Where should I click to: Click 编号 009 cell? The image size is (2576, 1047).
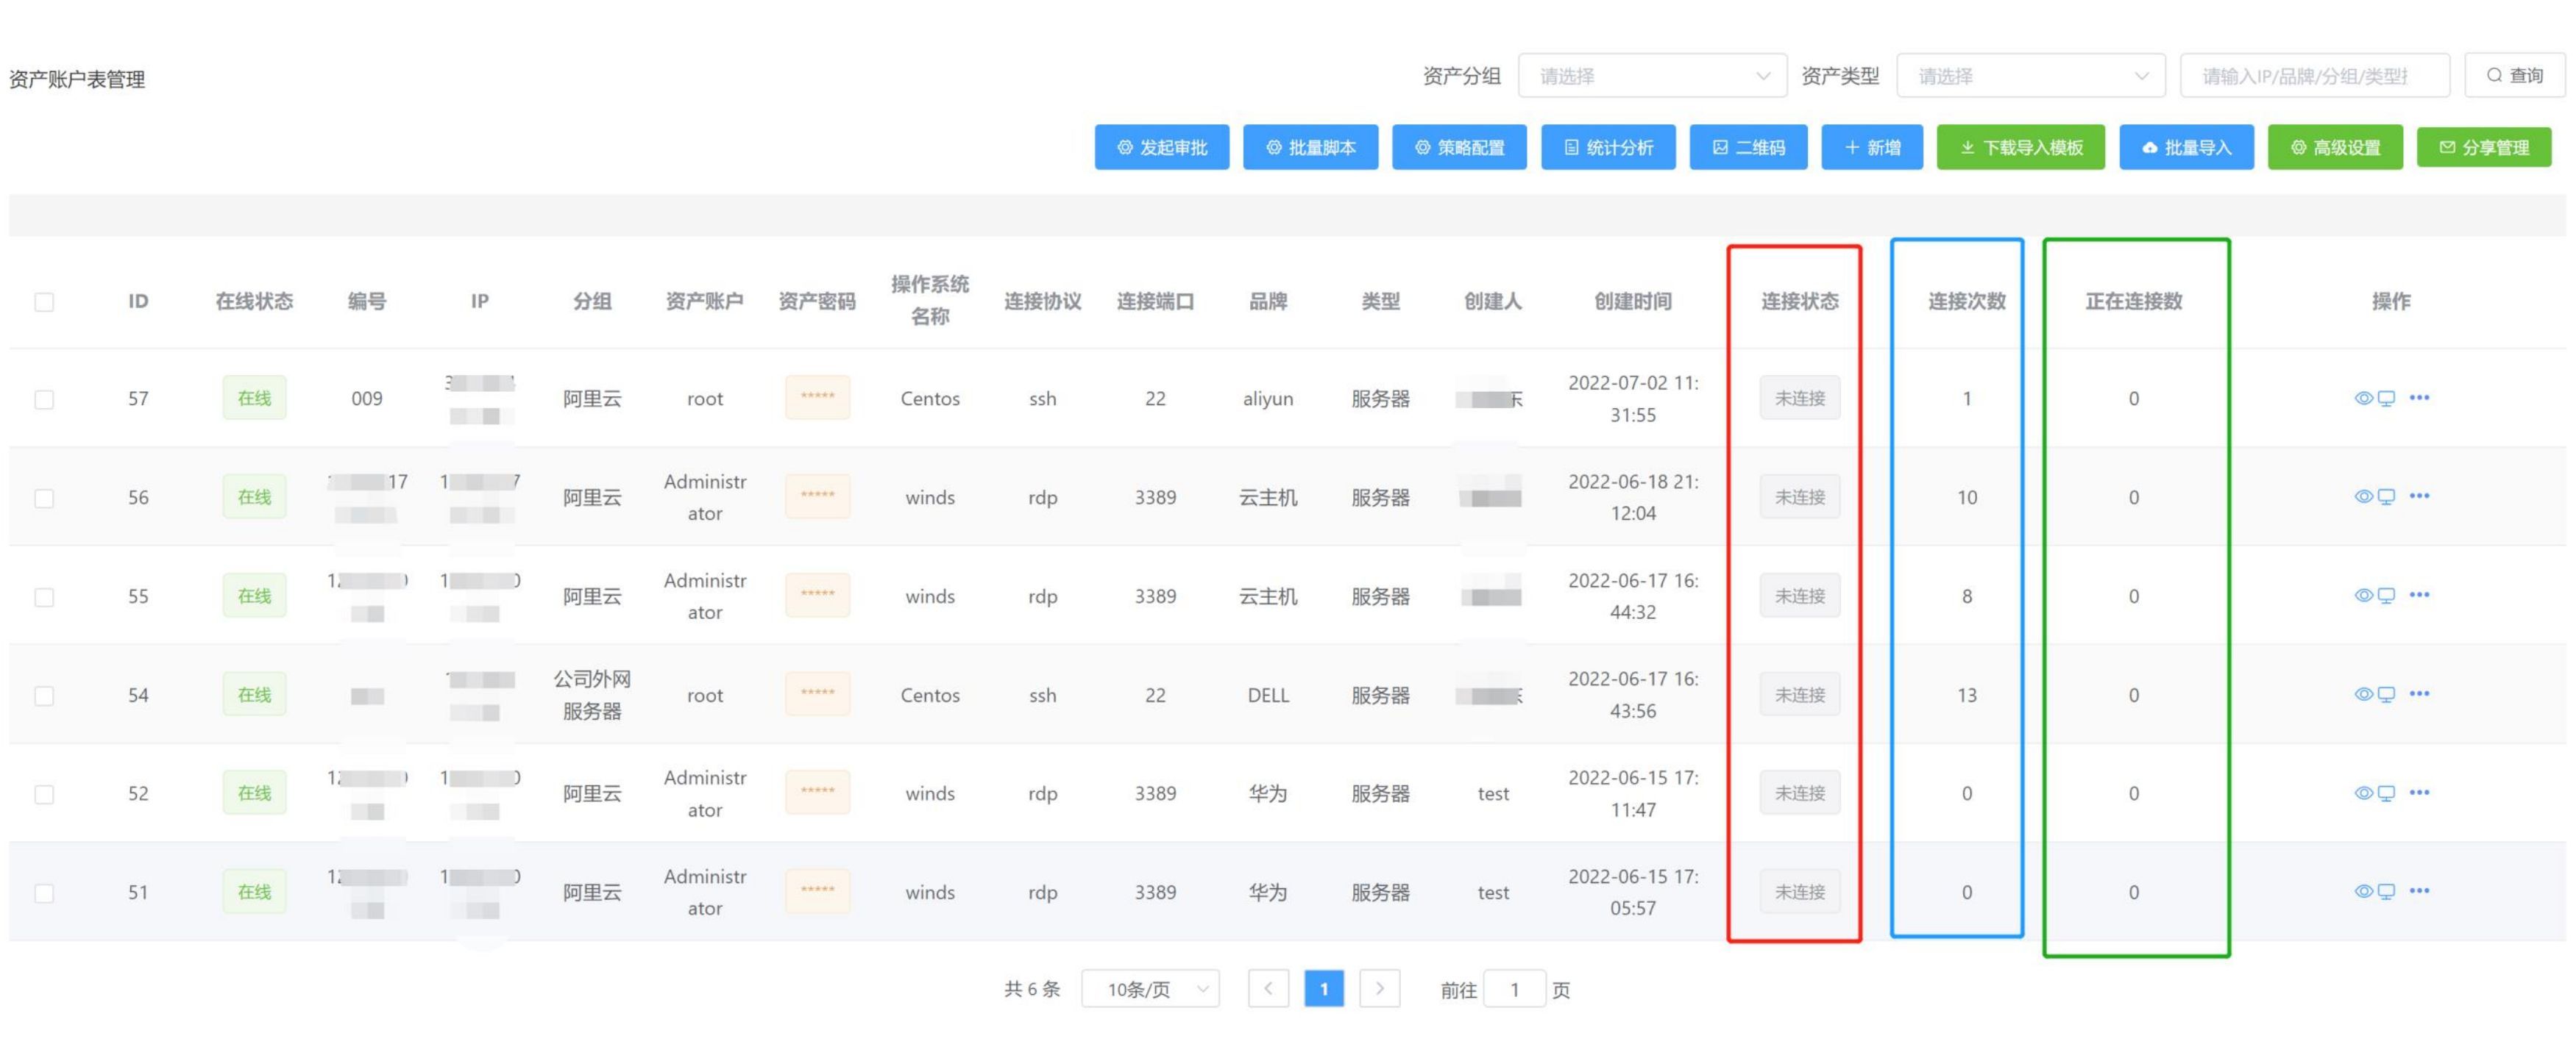(x=366, y=399)
